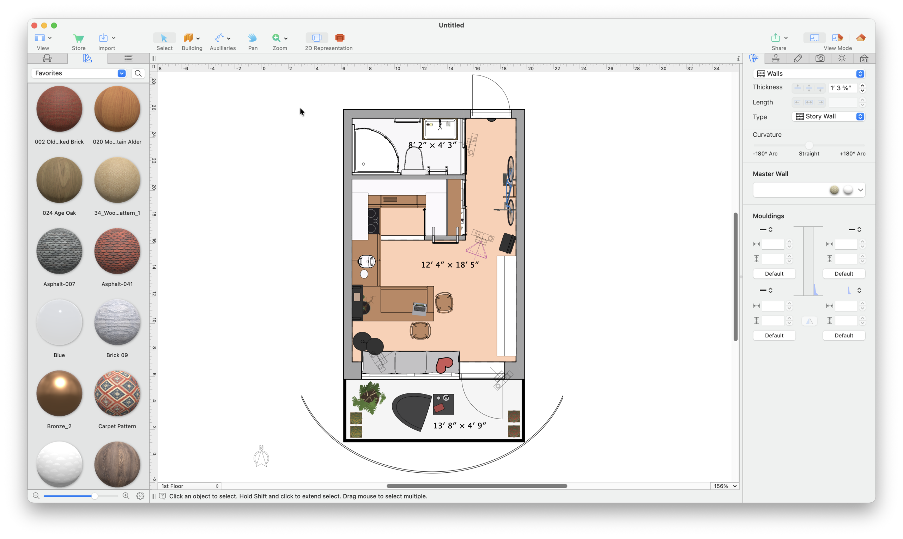Screen dimensions: 903x539
Task: Switch to outline 2D representation
Action: pyautogui.click(x=316, y=38)
